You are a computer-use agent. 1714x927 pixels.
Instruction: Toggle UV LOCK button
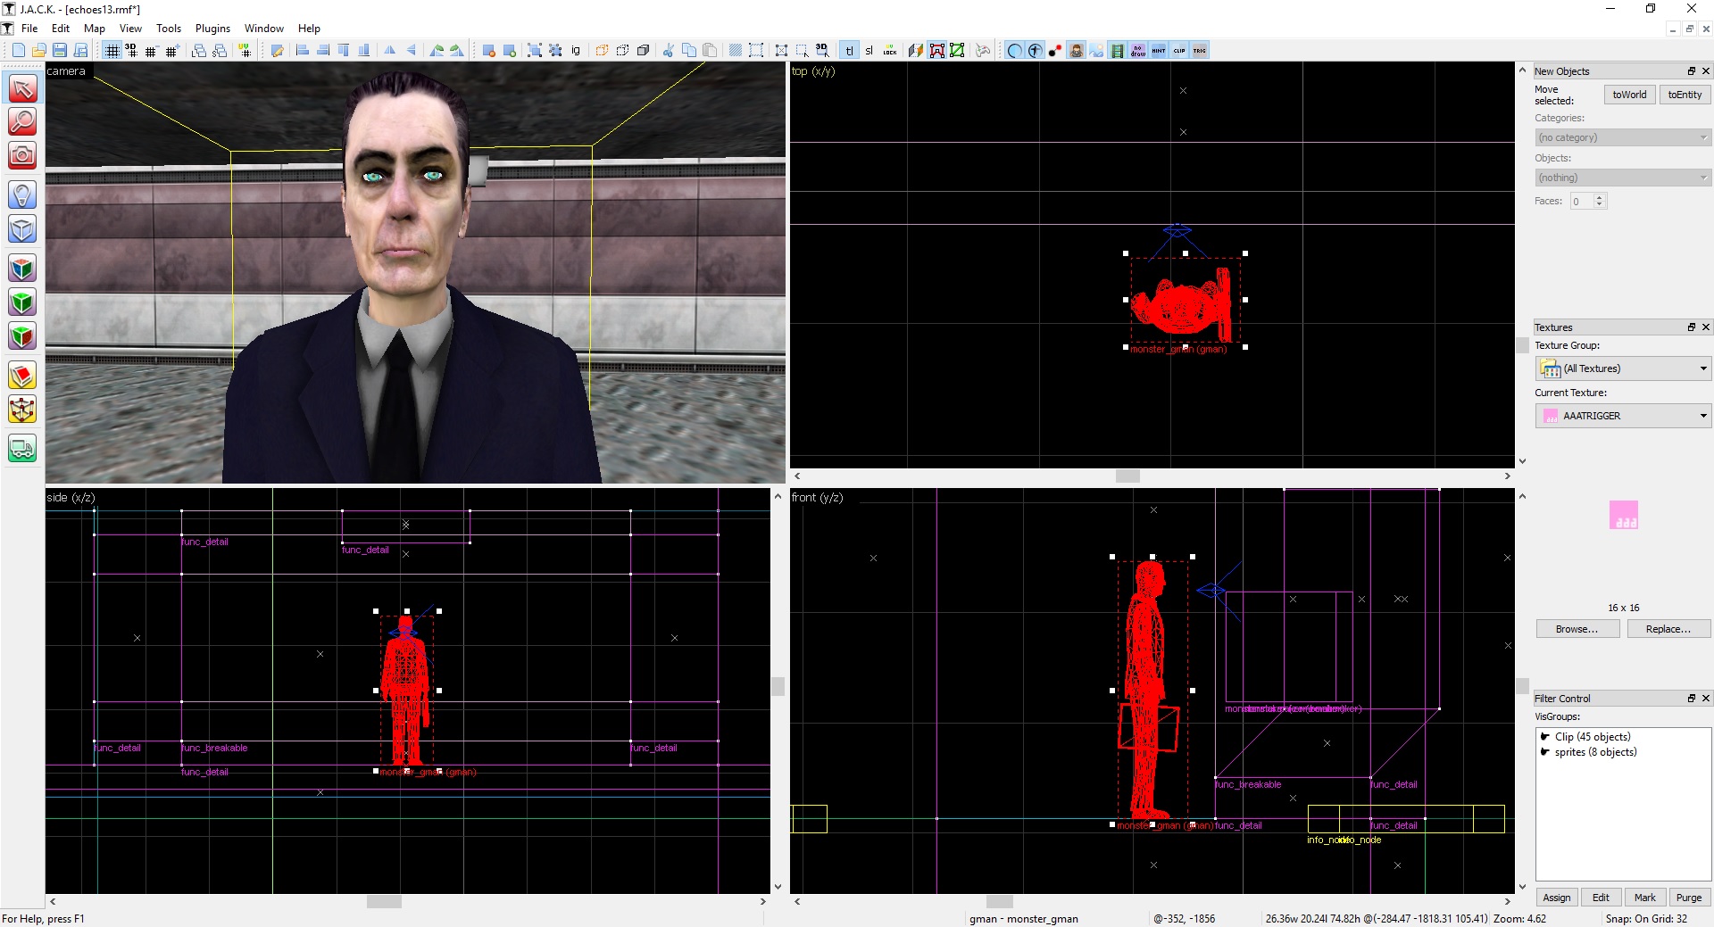890,50
